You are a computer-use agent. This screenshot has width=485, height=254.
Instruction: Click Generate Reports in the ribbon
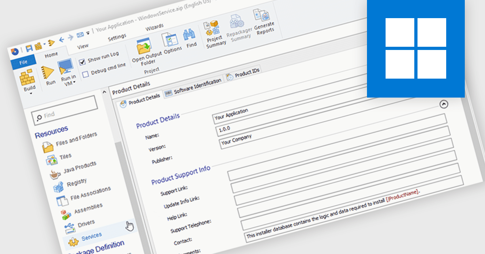click(x=263, y=19)
